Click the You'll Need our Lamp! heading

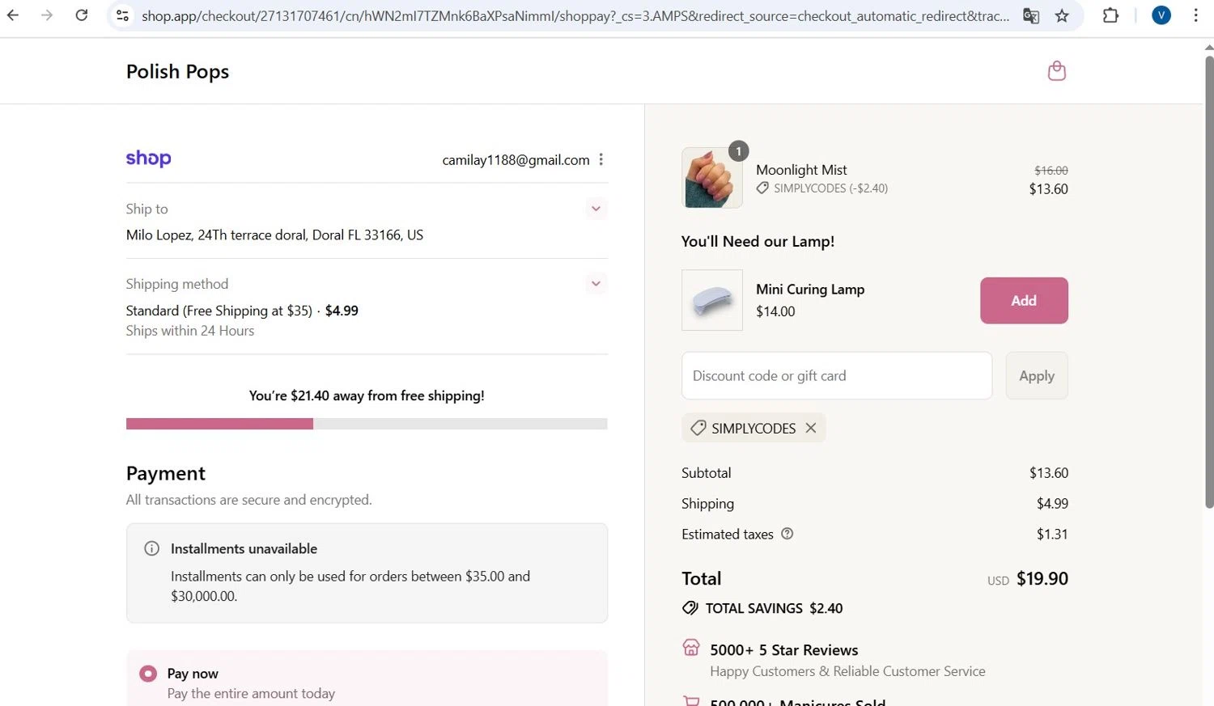(758, 241)
